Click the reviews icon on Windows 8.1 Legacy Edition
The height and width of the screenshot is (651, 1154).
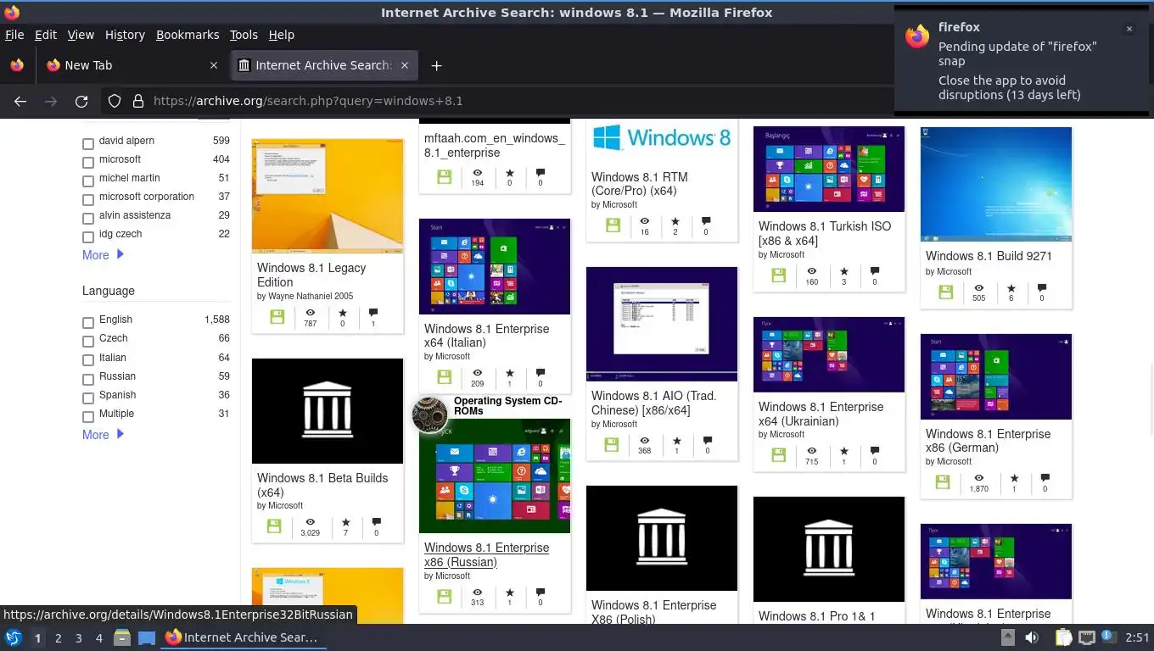[373, 313]
